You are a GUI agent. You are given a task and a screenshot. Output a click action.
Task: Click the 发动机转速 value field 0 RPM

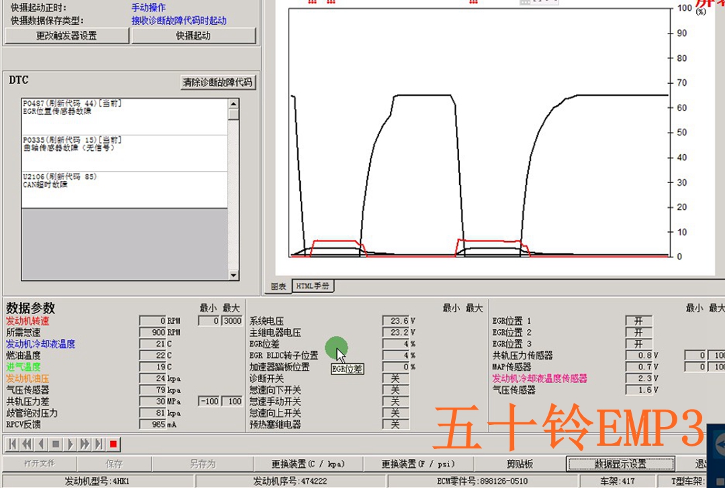tap(152, 321)
